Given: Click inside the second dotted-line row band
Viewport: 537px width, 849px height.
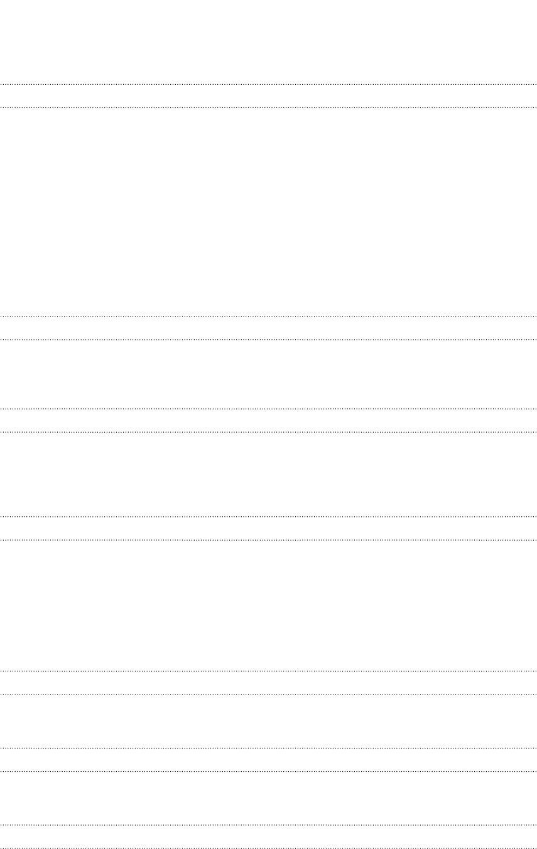Looking at the screenshot, I should pyautogui.click(x=268, y=328).
